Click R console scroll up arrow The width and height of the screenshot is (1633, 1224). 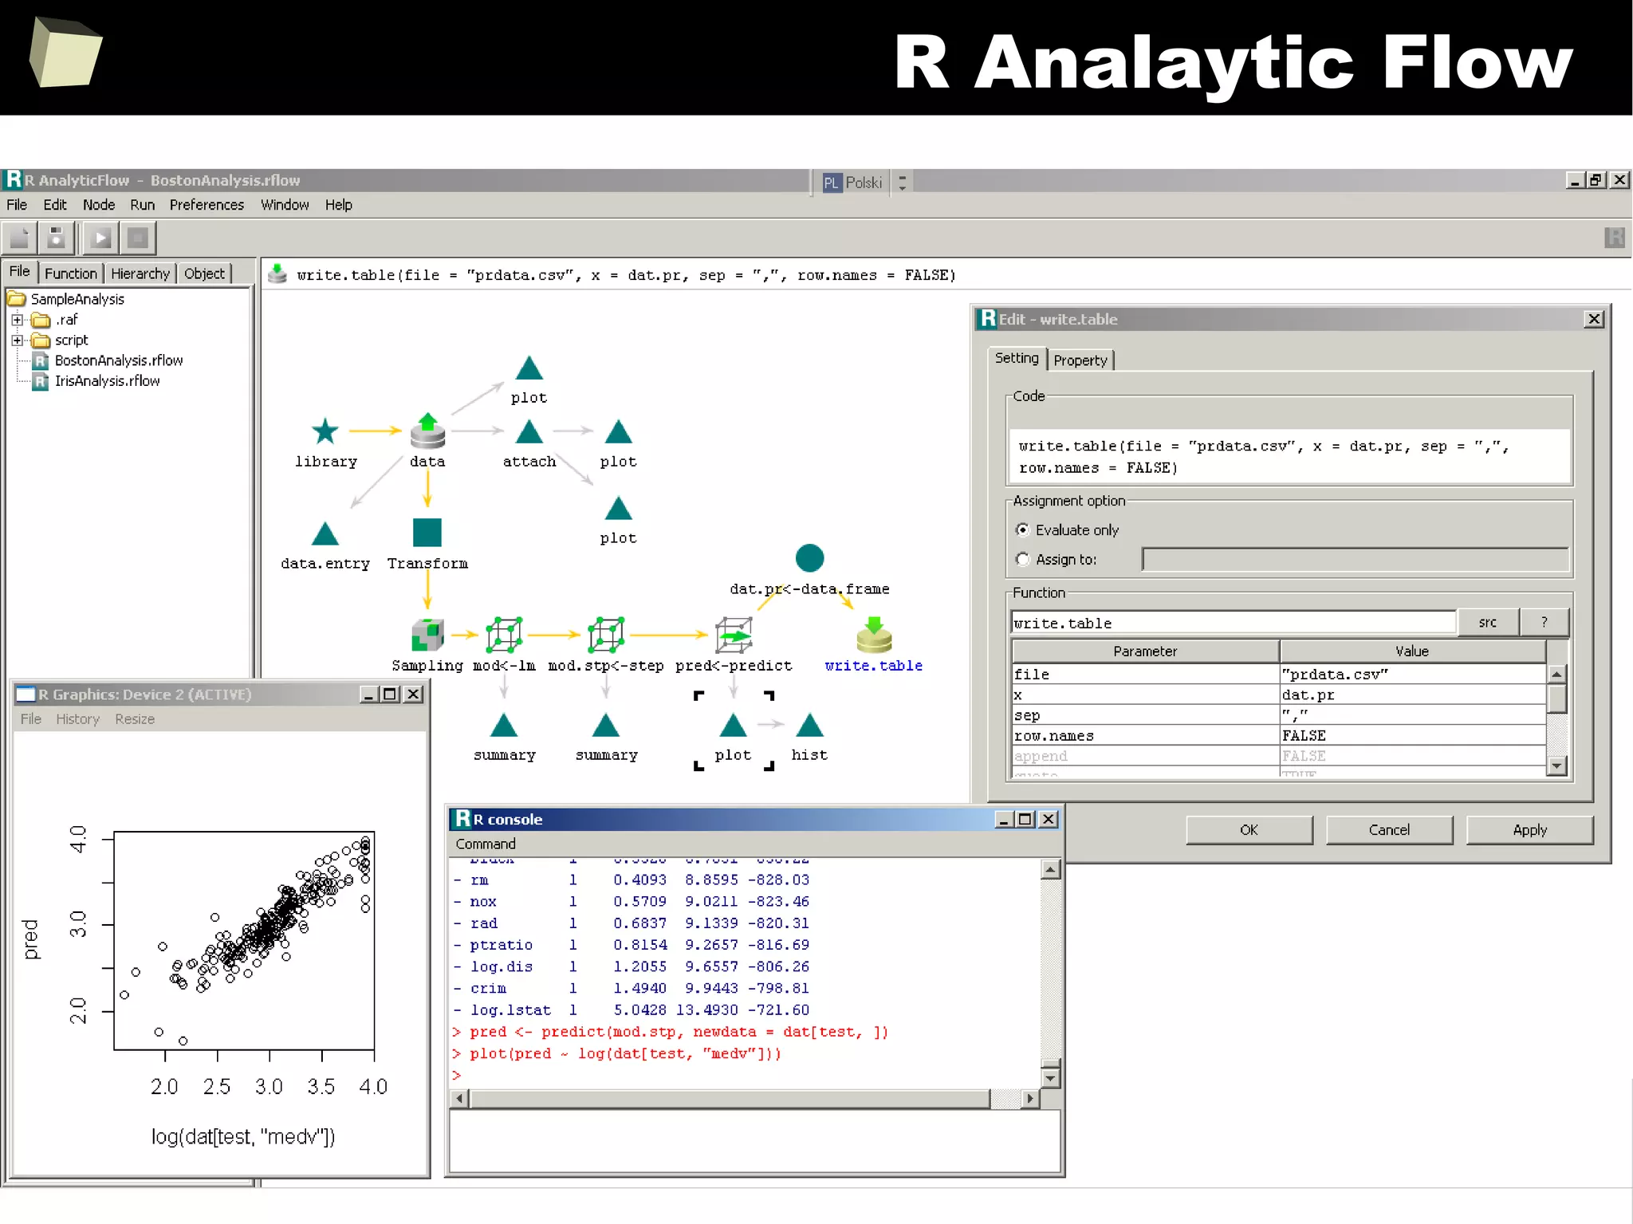pyautogui.click(x=1051, y=869)
